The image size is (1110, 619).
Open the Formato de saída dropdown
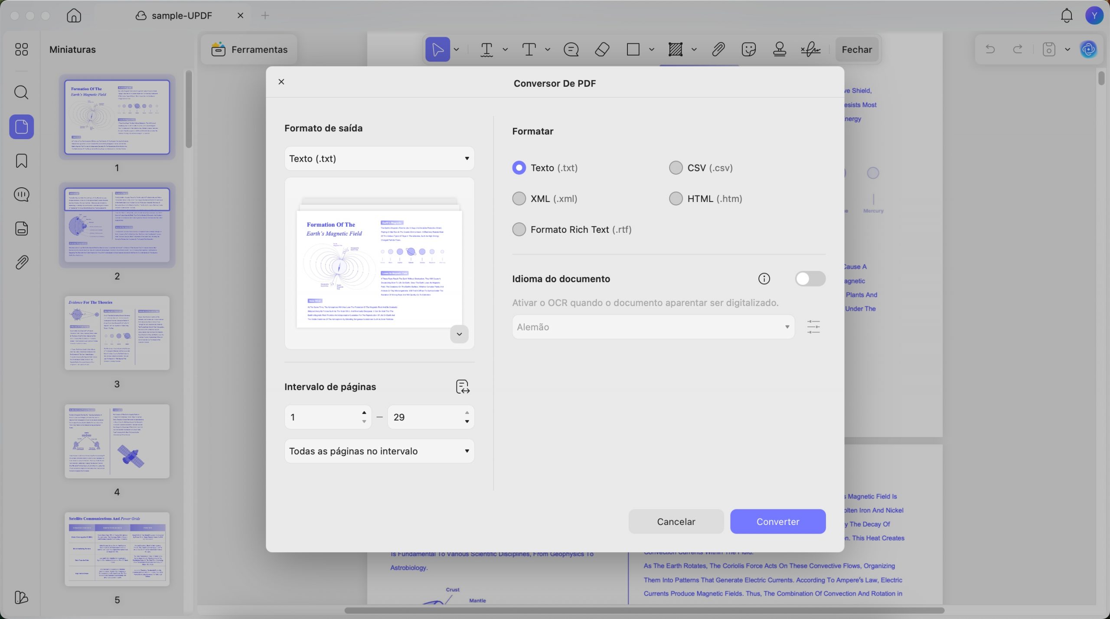click(x=379, y=159)
